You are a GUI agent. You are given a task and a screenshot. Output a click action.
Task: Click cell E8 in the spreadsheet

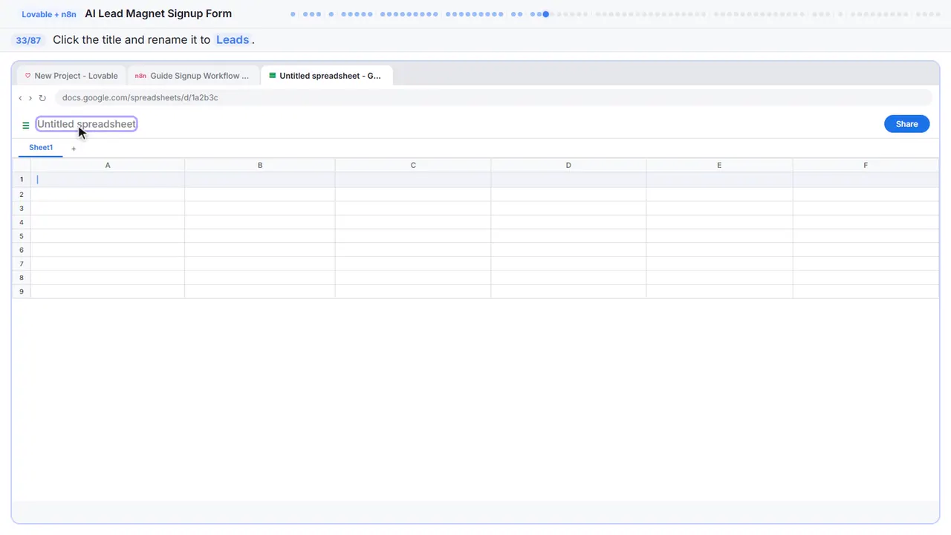(x=719, y=278)
